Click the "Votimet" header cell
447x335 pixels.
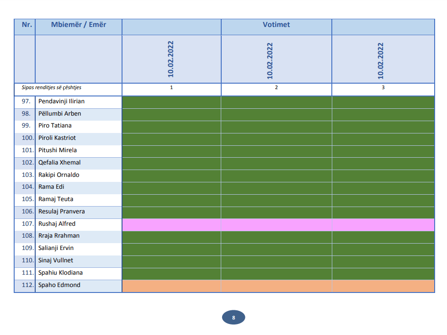point(276,25)
